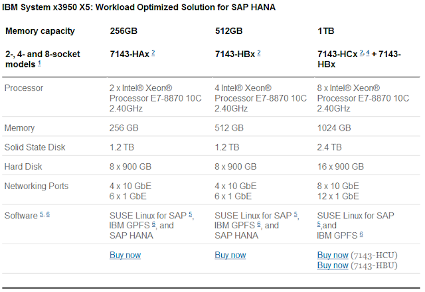Click the Memory capacity header

[x=40, y=31]
